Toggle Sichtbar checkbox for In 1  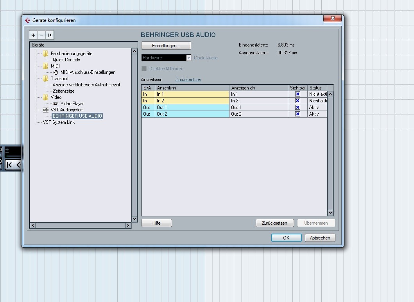(298, 94)
